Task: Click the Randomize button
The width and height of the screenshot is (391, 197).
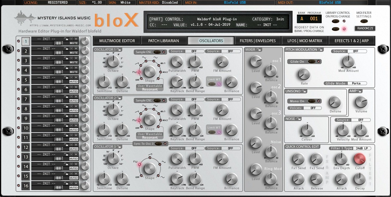Action: pyautogui.click(x=365, y=28)
